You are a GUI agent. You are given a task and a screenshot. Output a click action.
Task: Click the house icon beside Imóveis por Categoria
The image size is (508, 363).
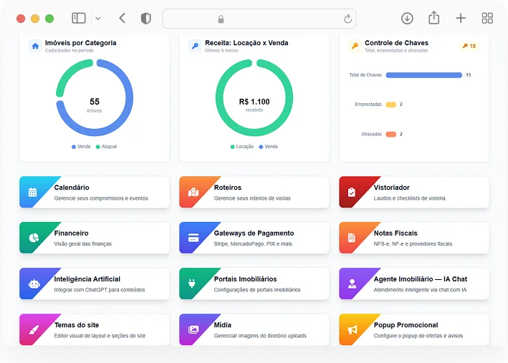(x=35, y=46)
